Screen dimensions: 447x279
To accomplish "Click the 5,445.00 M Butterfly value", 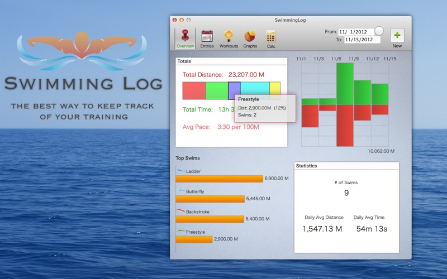I will (258, 199).
